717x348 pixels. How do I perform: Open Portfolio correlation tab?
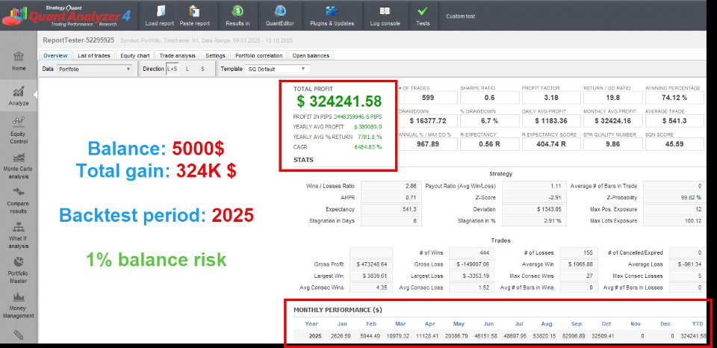[x=259, y=55]
